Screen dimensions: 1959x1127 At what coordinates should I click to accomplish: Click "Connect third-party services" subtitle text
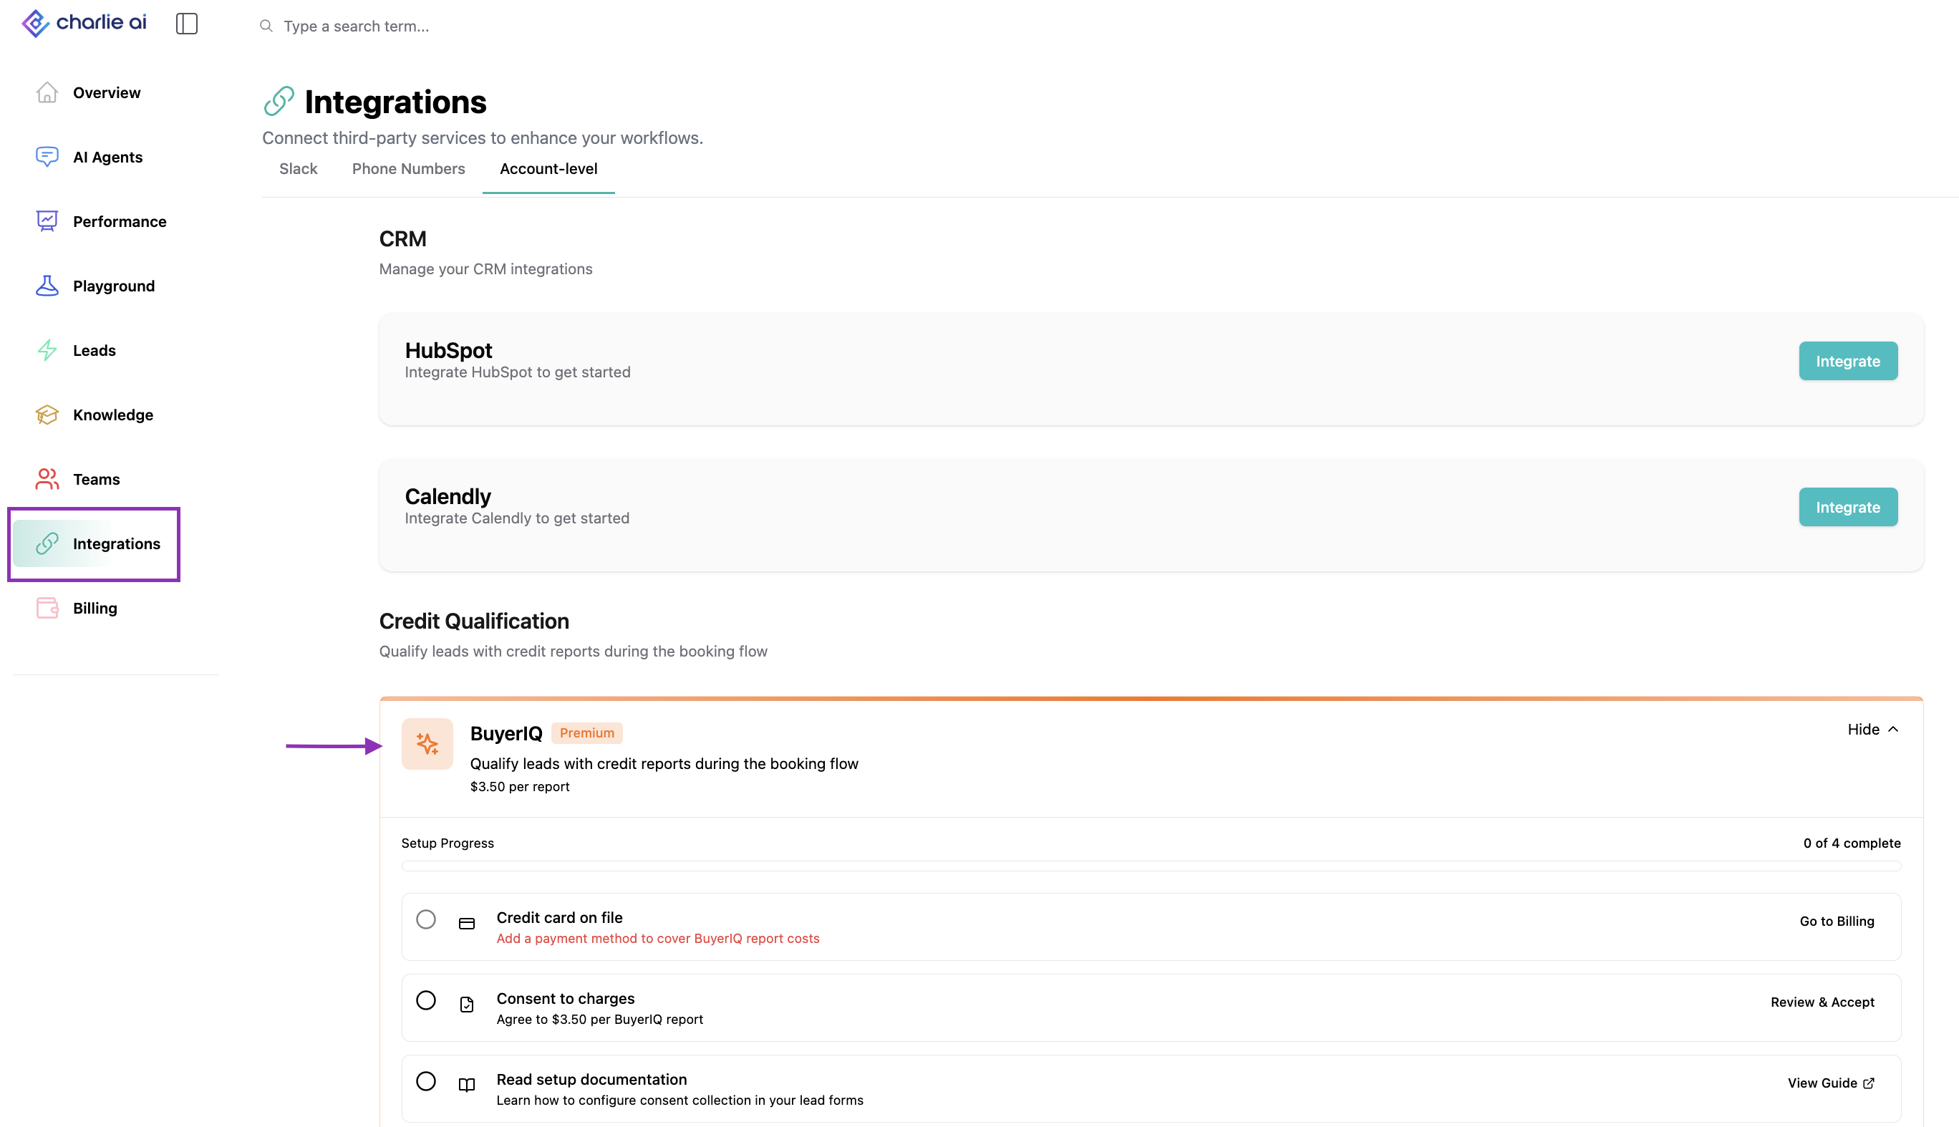(x=482, y=137)
